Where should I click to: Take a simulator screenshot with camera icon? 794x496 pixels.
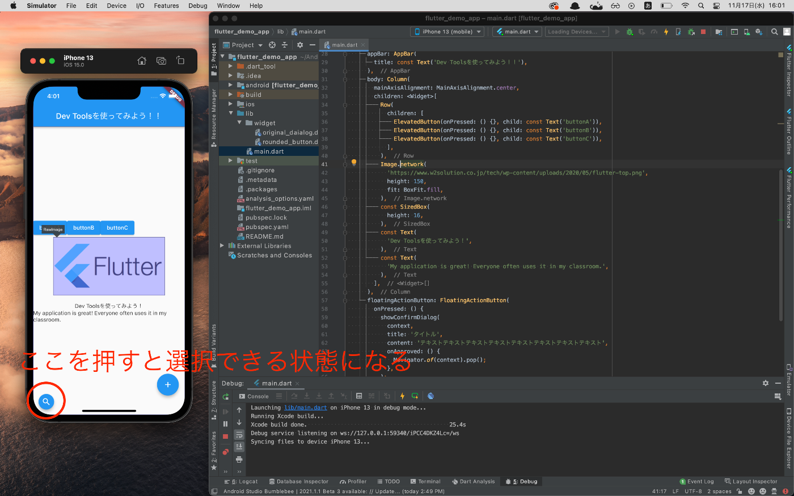pos(161,61)
